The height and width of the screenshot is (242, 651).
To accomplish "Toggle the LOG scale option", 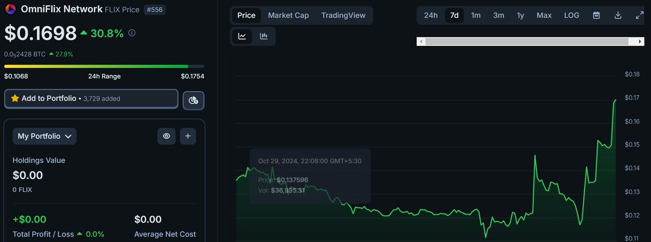I will tap(572, 15).
